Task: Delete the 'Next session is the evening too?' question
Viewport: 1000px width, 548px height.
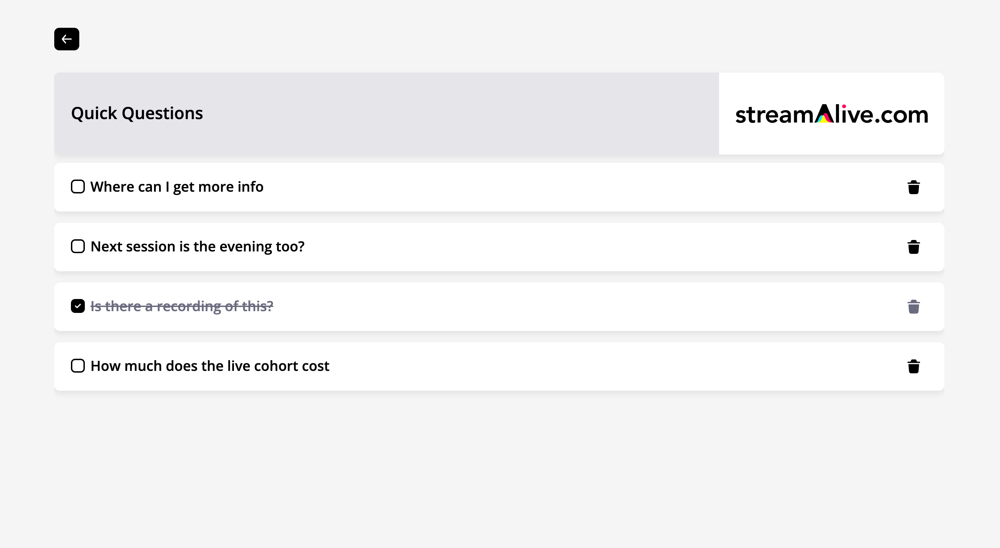Action: [x=913, y=247]
